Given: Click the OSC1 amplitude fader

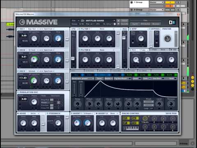Looking at the screenshot, I should tap(67, 39).
